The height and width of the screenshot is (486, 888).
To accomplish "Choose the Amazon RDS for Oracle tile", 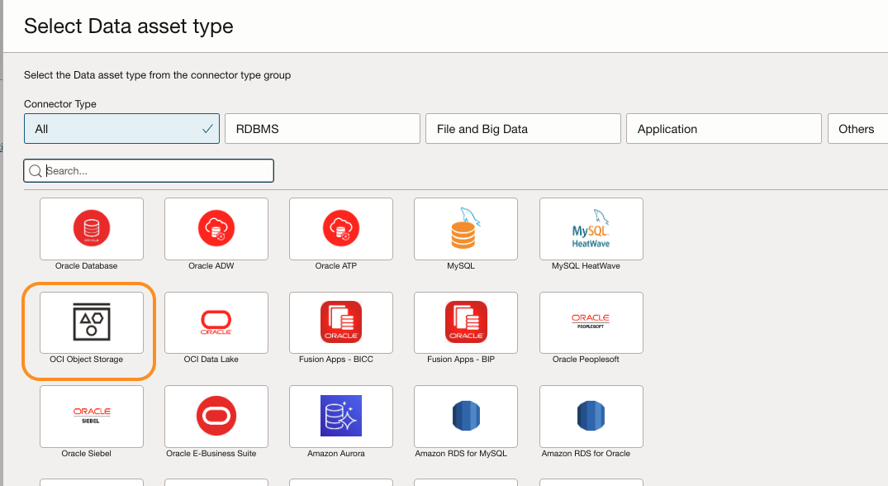I will pos(591,417).
